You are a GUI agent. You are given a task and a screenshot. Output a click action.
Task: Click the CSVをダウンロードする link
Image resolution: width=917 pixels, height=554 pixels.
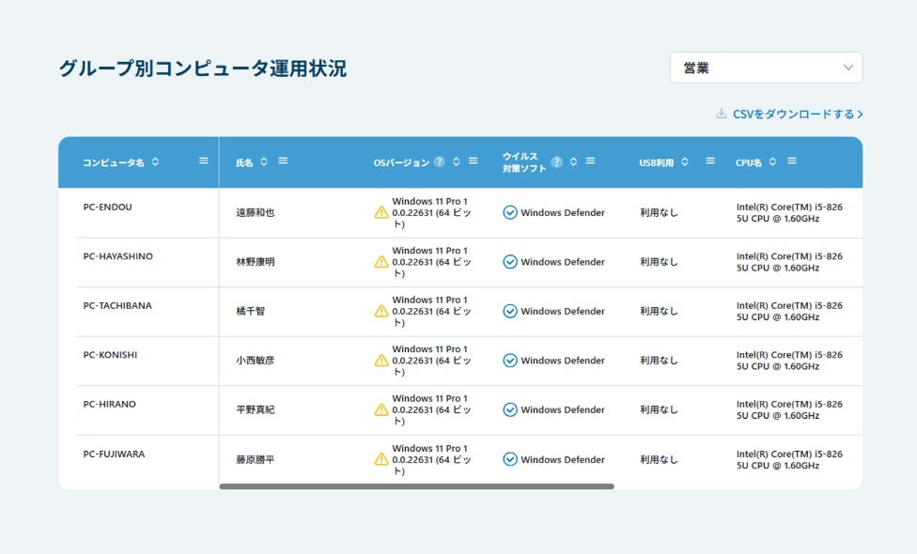[794, 113]
